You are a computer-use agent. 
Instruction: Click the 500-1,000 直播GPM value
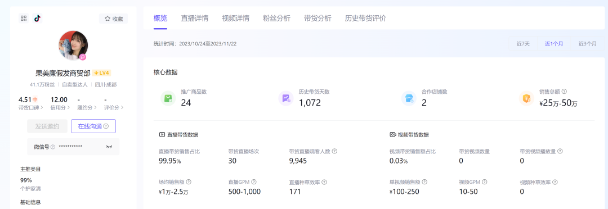[x=244, y=192]
